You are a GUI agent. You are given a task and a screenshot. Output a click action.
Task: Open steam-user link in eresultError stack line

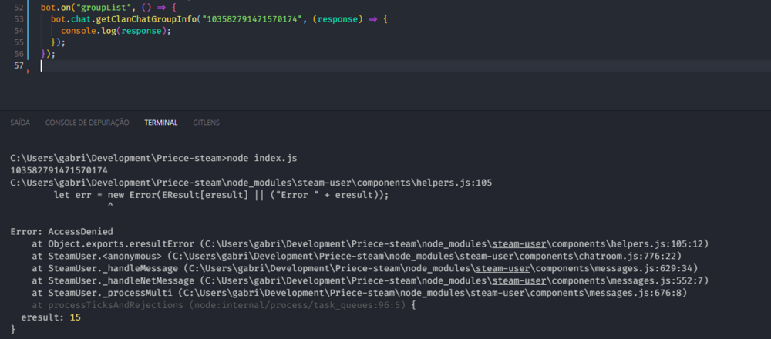(x=517, y=244)
